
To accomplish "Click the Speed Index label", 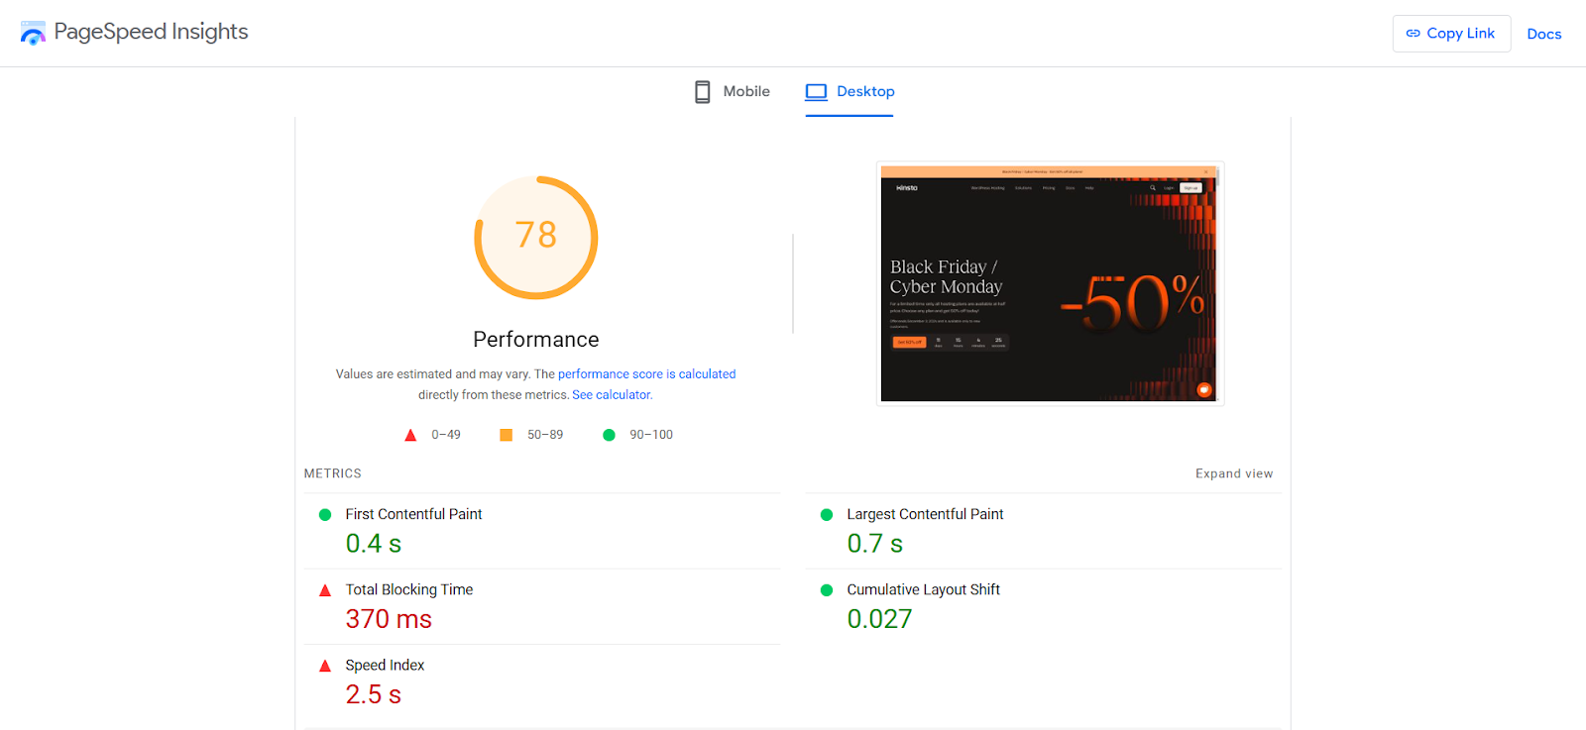I will (x=385, y=666).
